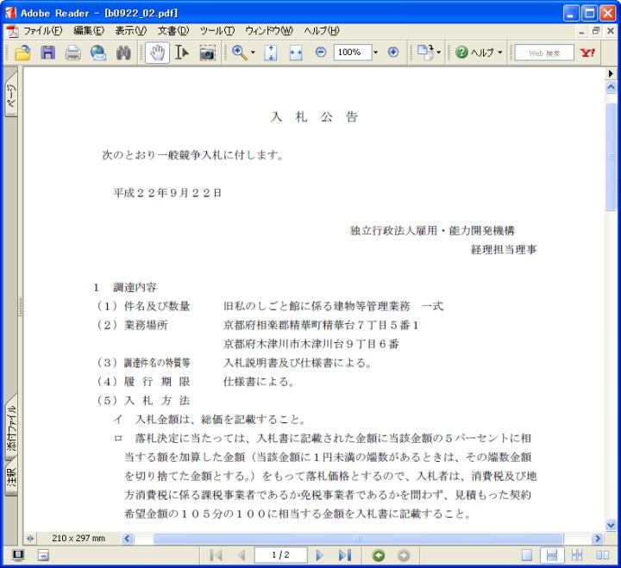Open the Zoom In tool dropdown arrow

[252, 53]
